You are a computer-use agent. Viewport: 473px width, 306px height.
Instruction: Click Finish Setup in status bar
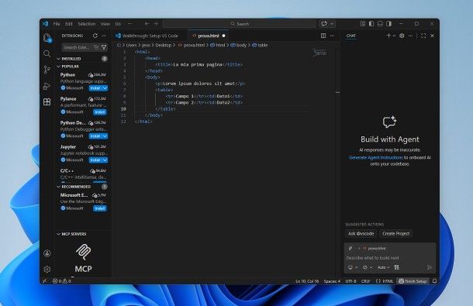coord(413,281)
